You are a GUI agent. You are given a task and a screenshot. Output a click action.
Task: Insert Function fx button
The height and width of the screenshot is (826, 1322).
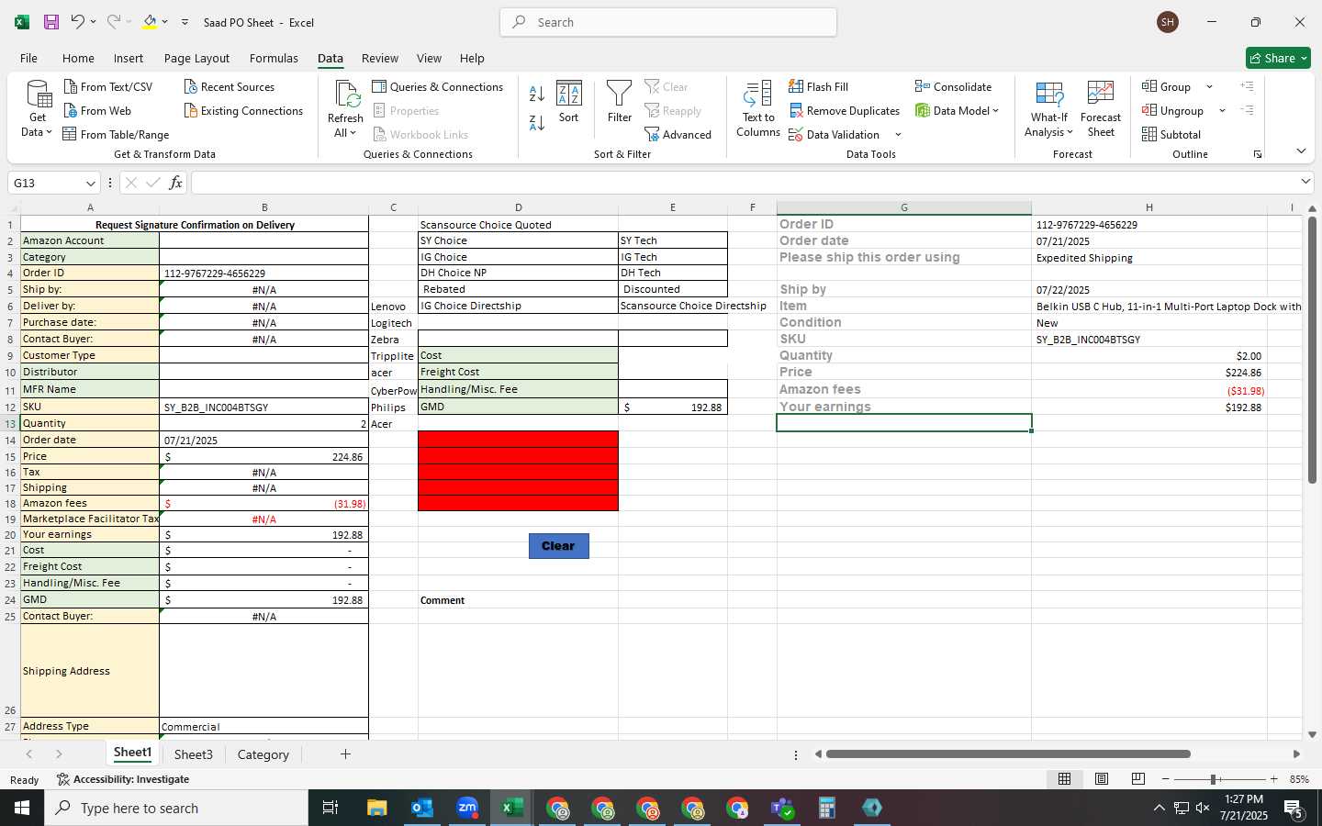(175, 183)
